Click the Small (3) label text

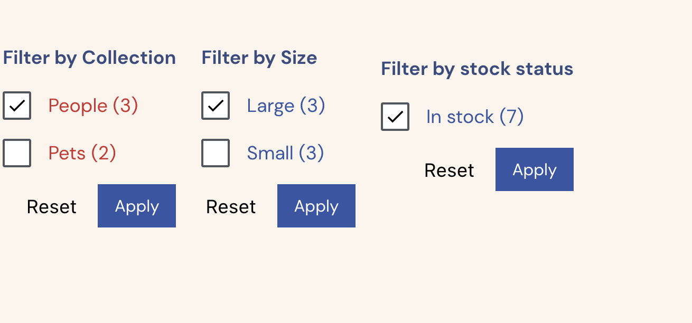285,153
